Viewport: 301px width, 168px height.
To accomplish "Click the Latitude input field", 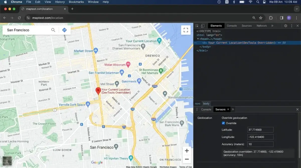I will coord(260,130).
